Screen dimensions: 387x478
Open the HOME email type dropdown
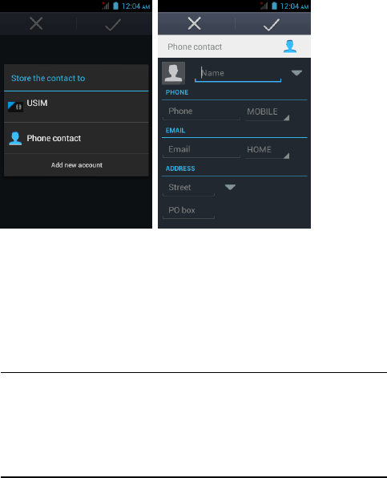tap(267, 150)
